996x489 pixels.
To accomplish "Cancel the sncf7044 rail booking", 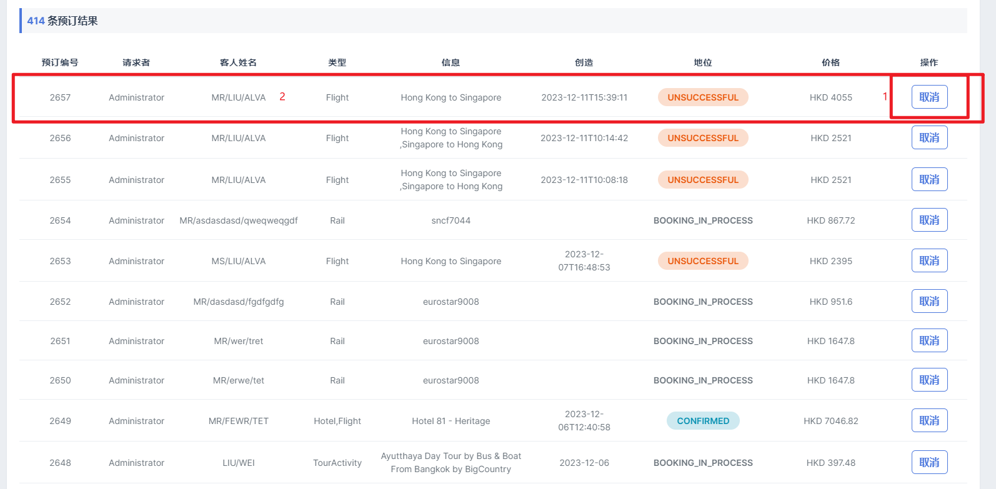I will pos(929,220).
